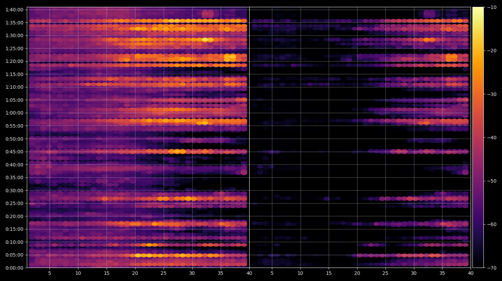Click the −70 colorbar scale label
502x281 pixels.
[x=492, y=268]
